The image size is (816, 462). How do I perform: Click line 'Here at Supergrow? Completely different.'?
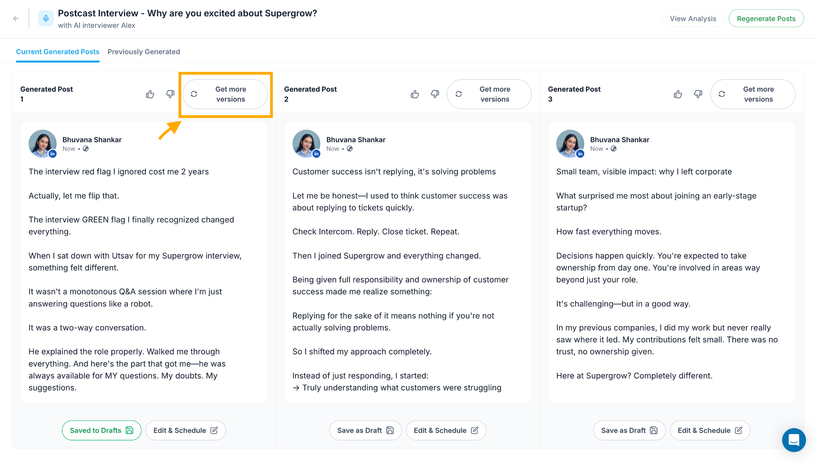tap(634, 376)
